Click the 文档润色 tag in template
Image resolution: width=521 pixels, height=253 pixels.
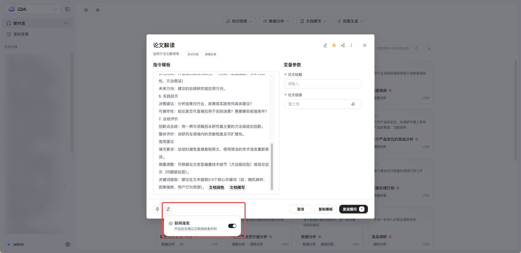click(x=217, y=187)
